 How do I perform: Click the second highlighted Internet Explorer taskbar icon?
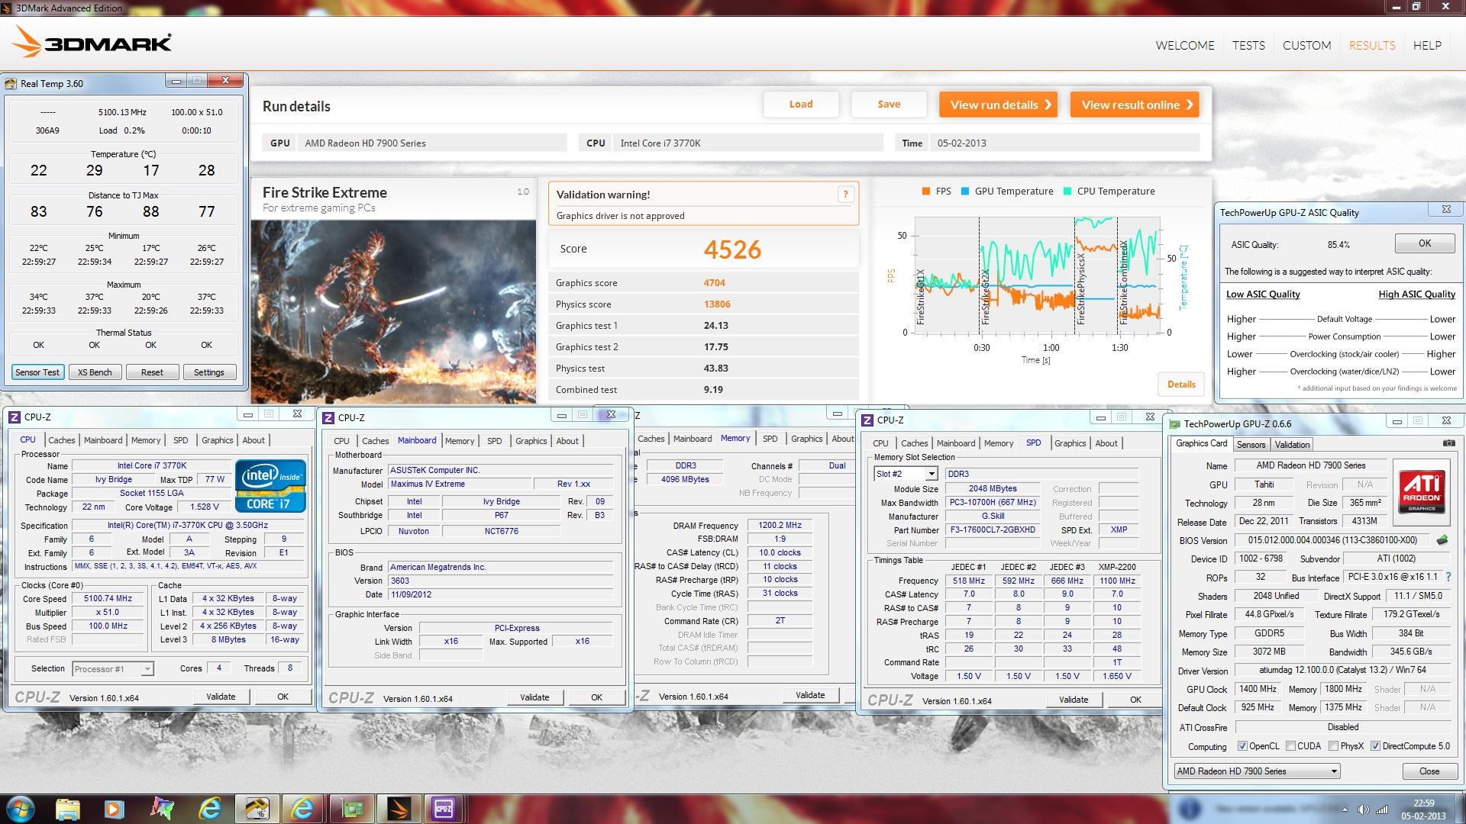pos(303,808)
